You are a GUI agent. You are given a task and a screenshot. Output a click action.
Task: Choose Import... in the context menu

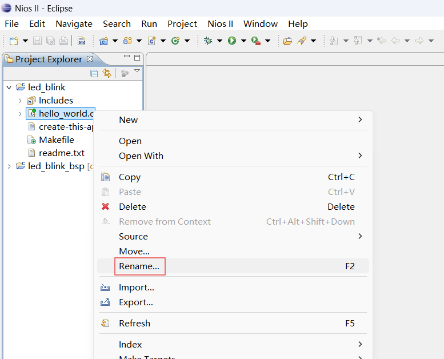tap(233, 288)
